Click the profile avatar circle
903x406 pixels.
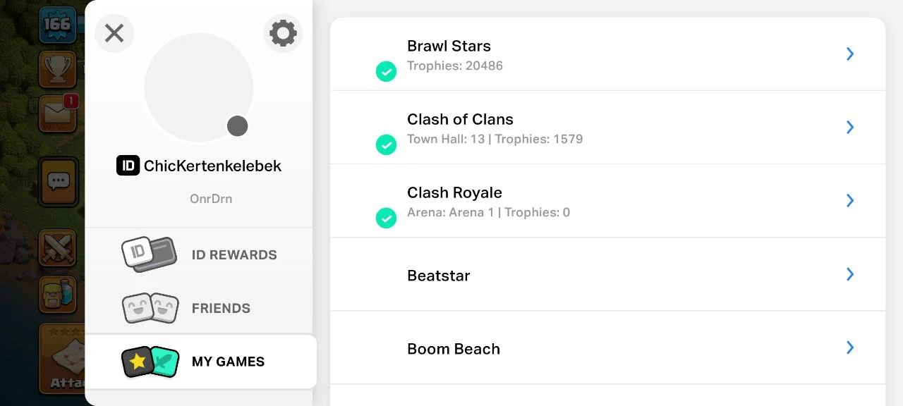(x=199, y=87)
